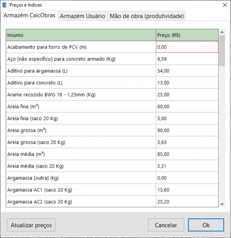Switch to the Armazém Usuário tab
This screenshot has height=238, width=231.
pos(82,16)
